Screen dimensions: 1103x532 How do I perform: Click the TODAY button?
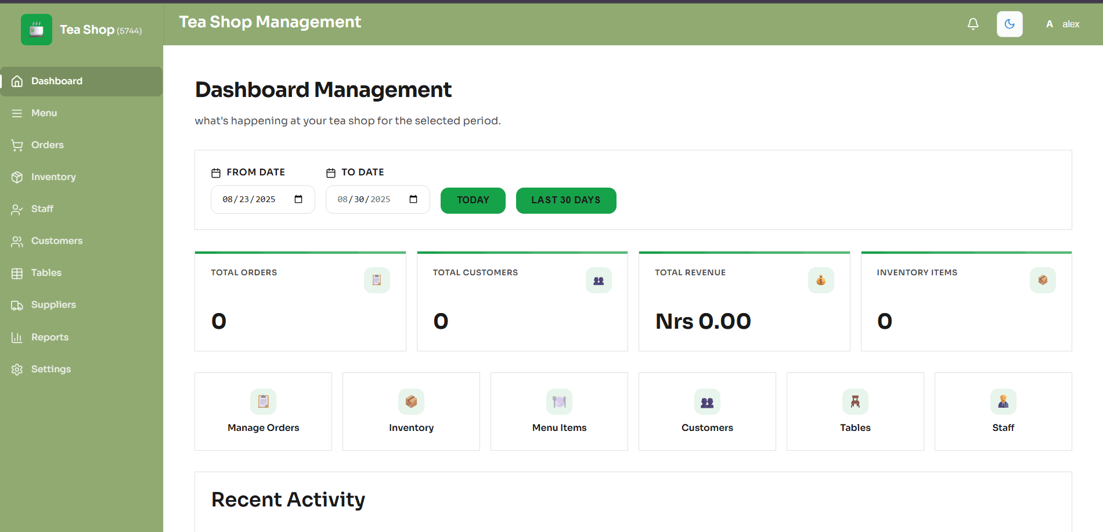pos(473,200)
